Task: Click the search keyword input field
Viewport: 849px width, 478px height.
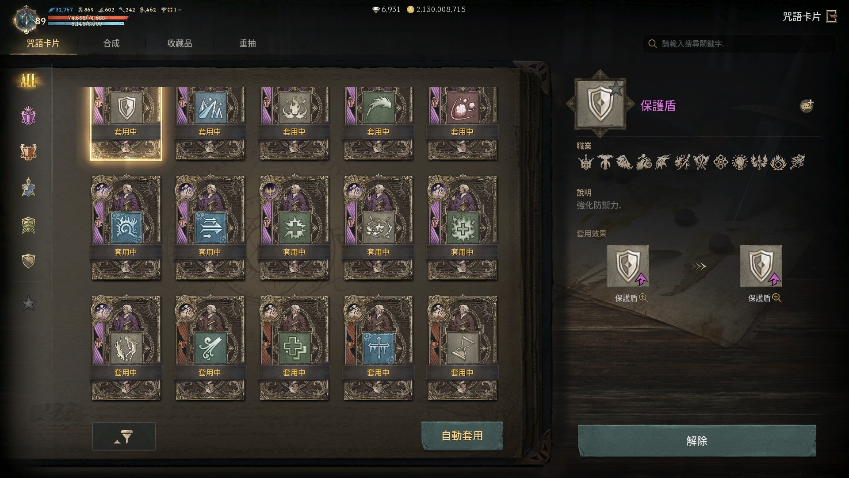Action: click(x=739, y=44)
